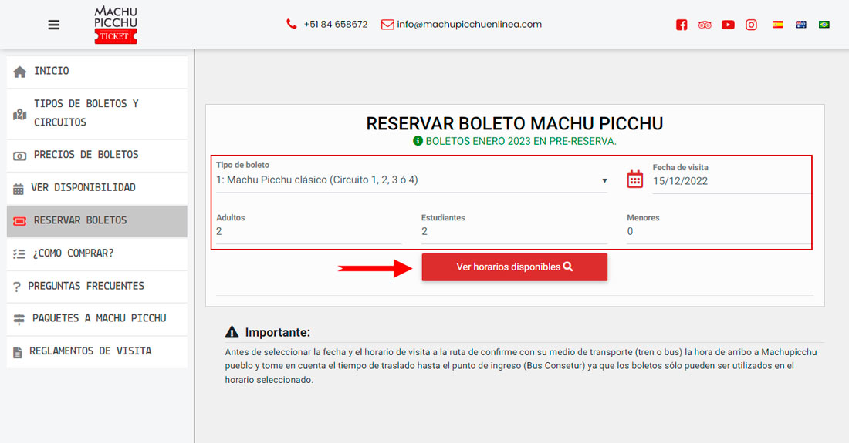Viewport: 849px width, 443px height.
Task: Open the Facebook page icon
Action: pyautogui.click(x=682, y=25)
